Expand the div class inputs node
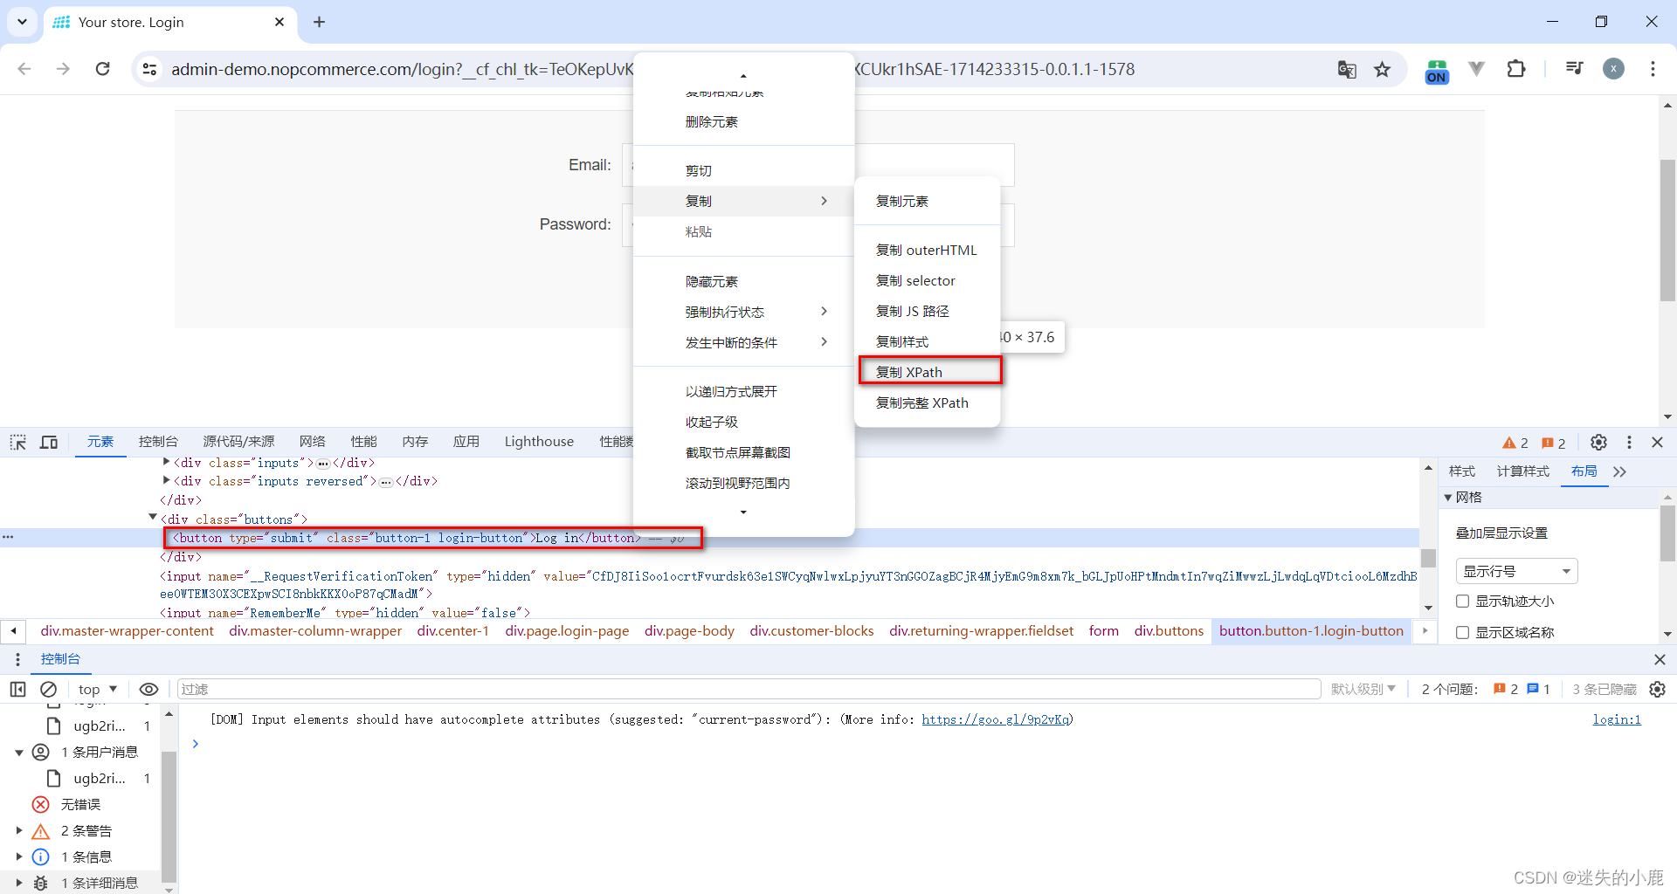Image resolution: width=1677 pixels, height=894 pixels. [166, 462]
